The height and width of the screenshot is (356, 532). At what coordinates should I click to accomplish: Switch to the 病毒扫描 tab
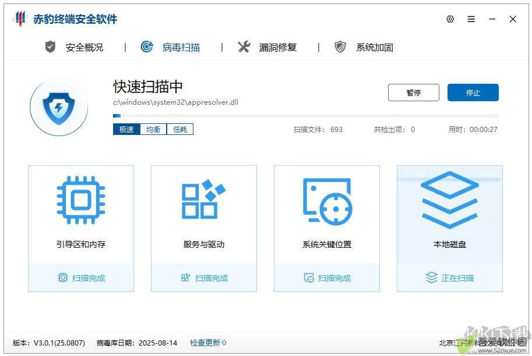[181, 48]
